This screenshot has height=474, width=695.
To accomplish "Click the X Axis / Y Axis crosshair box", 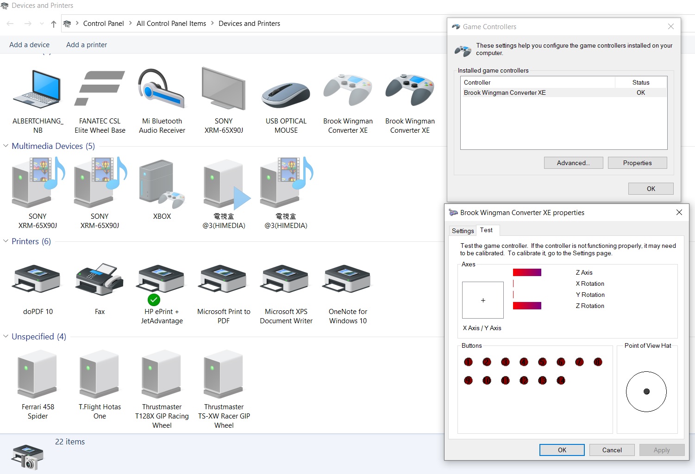I will (x=483, y=300).
